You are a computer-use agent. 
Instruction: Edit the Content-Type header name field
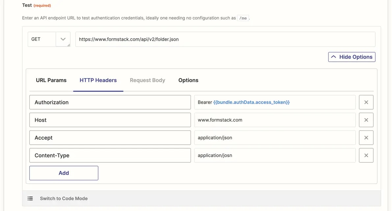point(110,155)
